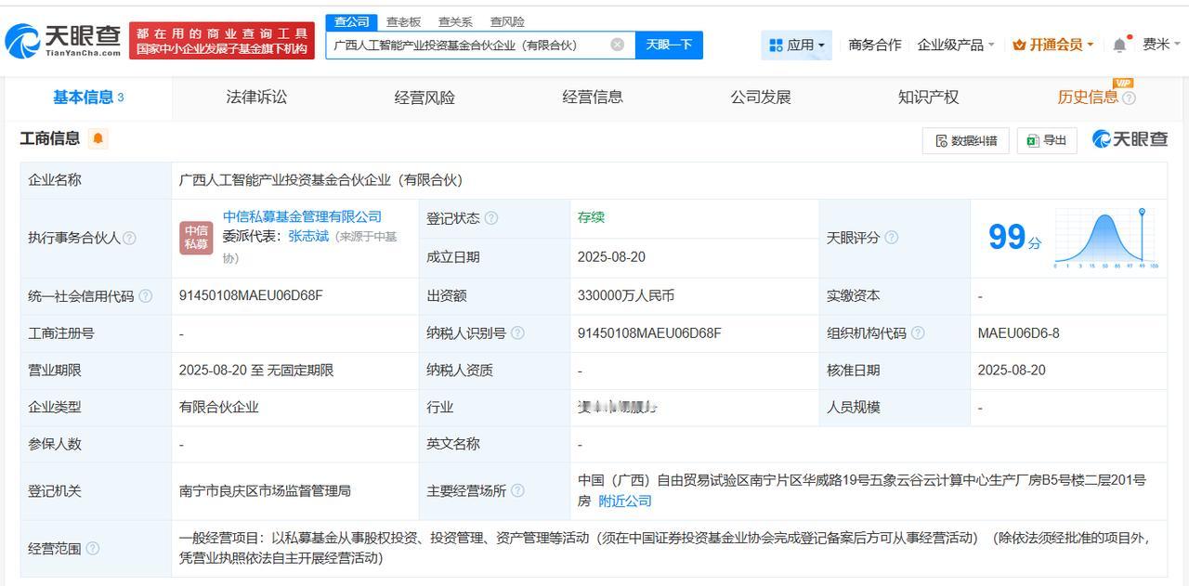Viewport: 1189px width, 586px height.
Task: Click the 中信私募 company logo badge
Action: 196,238
